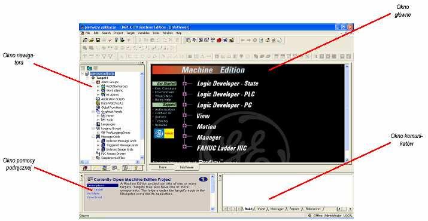428x221 pixels.
Task: Expand the plus box next to FANUC Ladder IIIC
Action: pyautogui.click(x=185, y=147)
